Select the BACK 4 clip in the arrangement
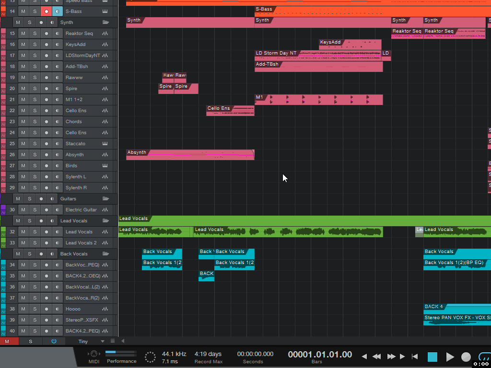The height and width of the screenshot is (368, 491). coord(457,309)
